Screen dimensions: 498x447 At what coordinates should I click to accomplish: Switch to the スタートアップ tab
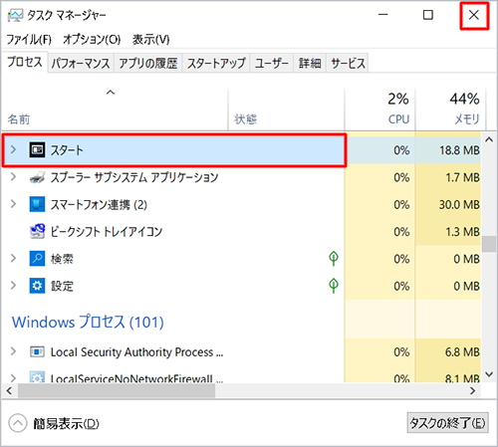[216, 63]
